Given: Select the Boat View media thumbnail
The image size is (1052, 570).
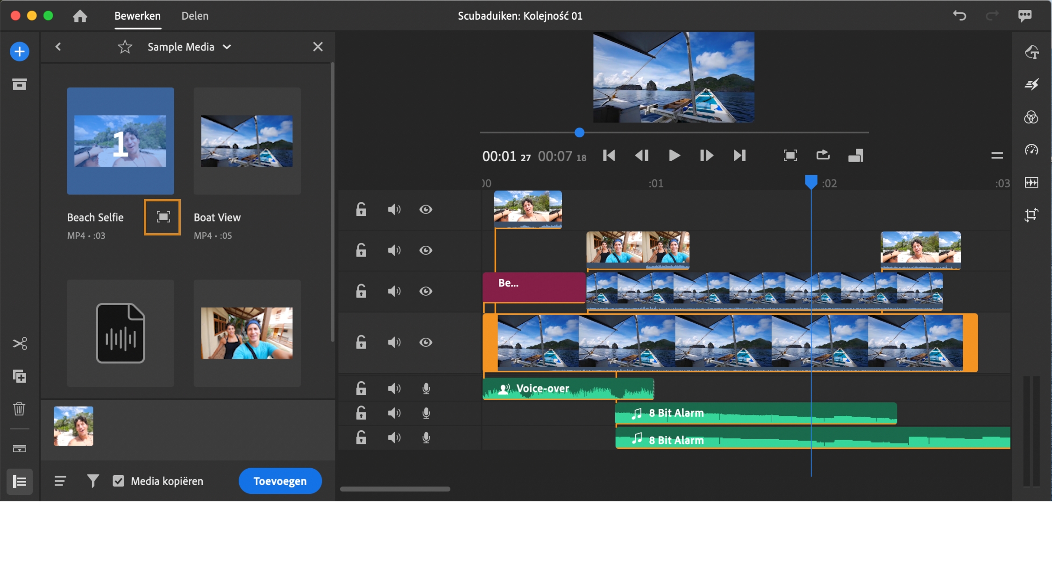Looking at the screenshot, I should [247, 141].
